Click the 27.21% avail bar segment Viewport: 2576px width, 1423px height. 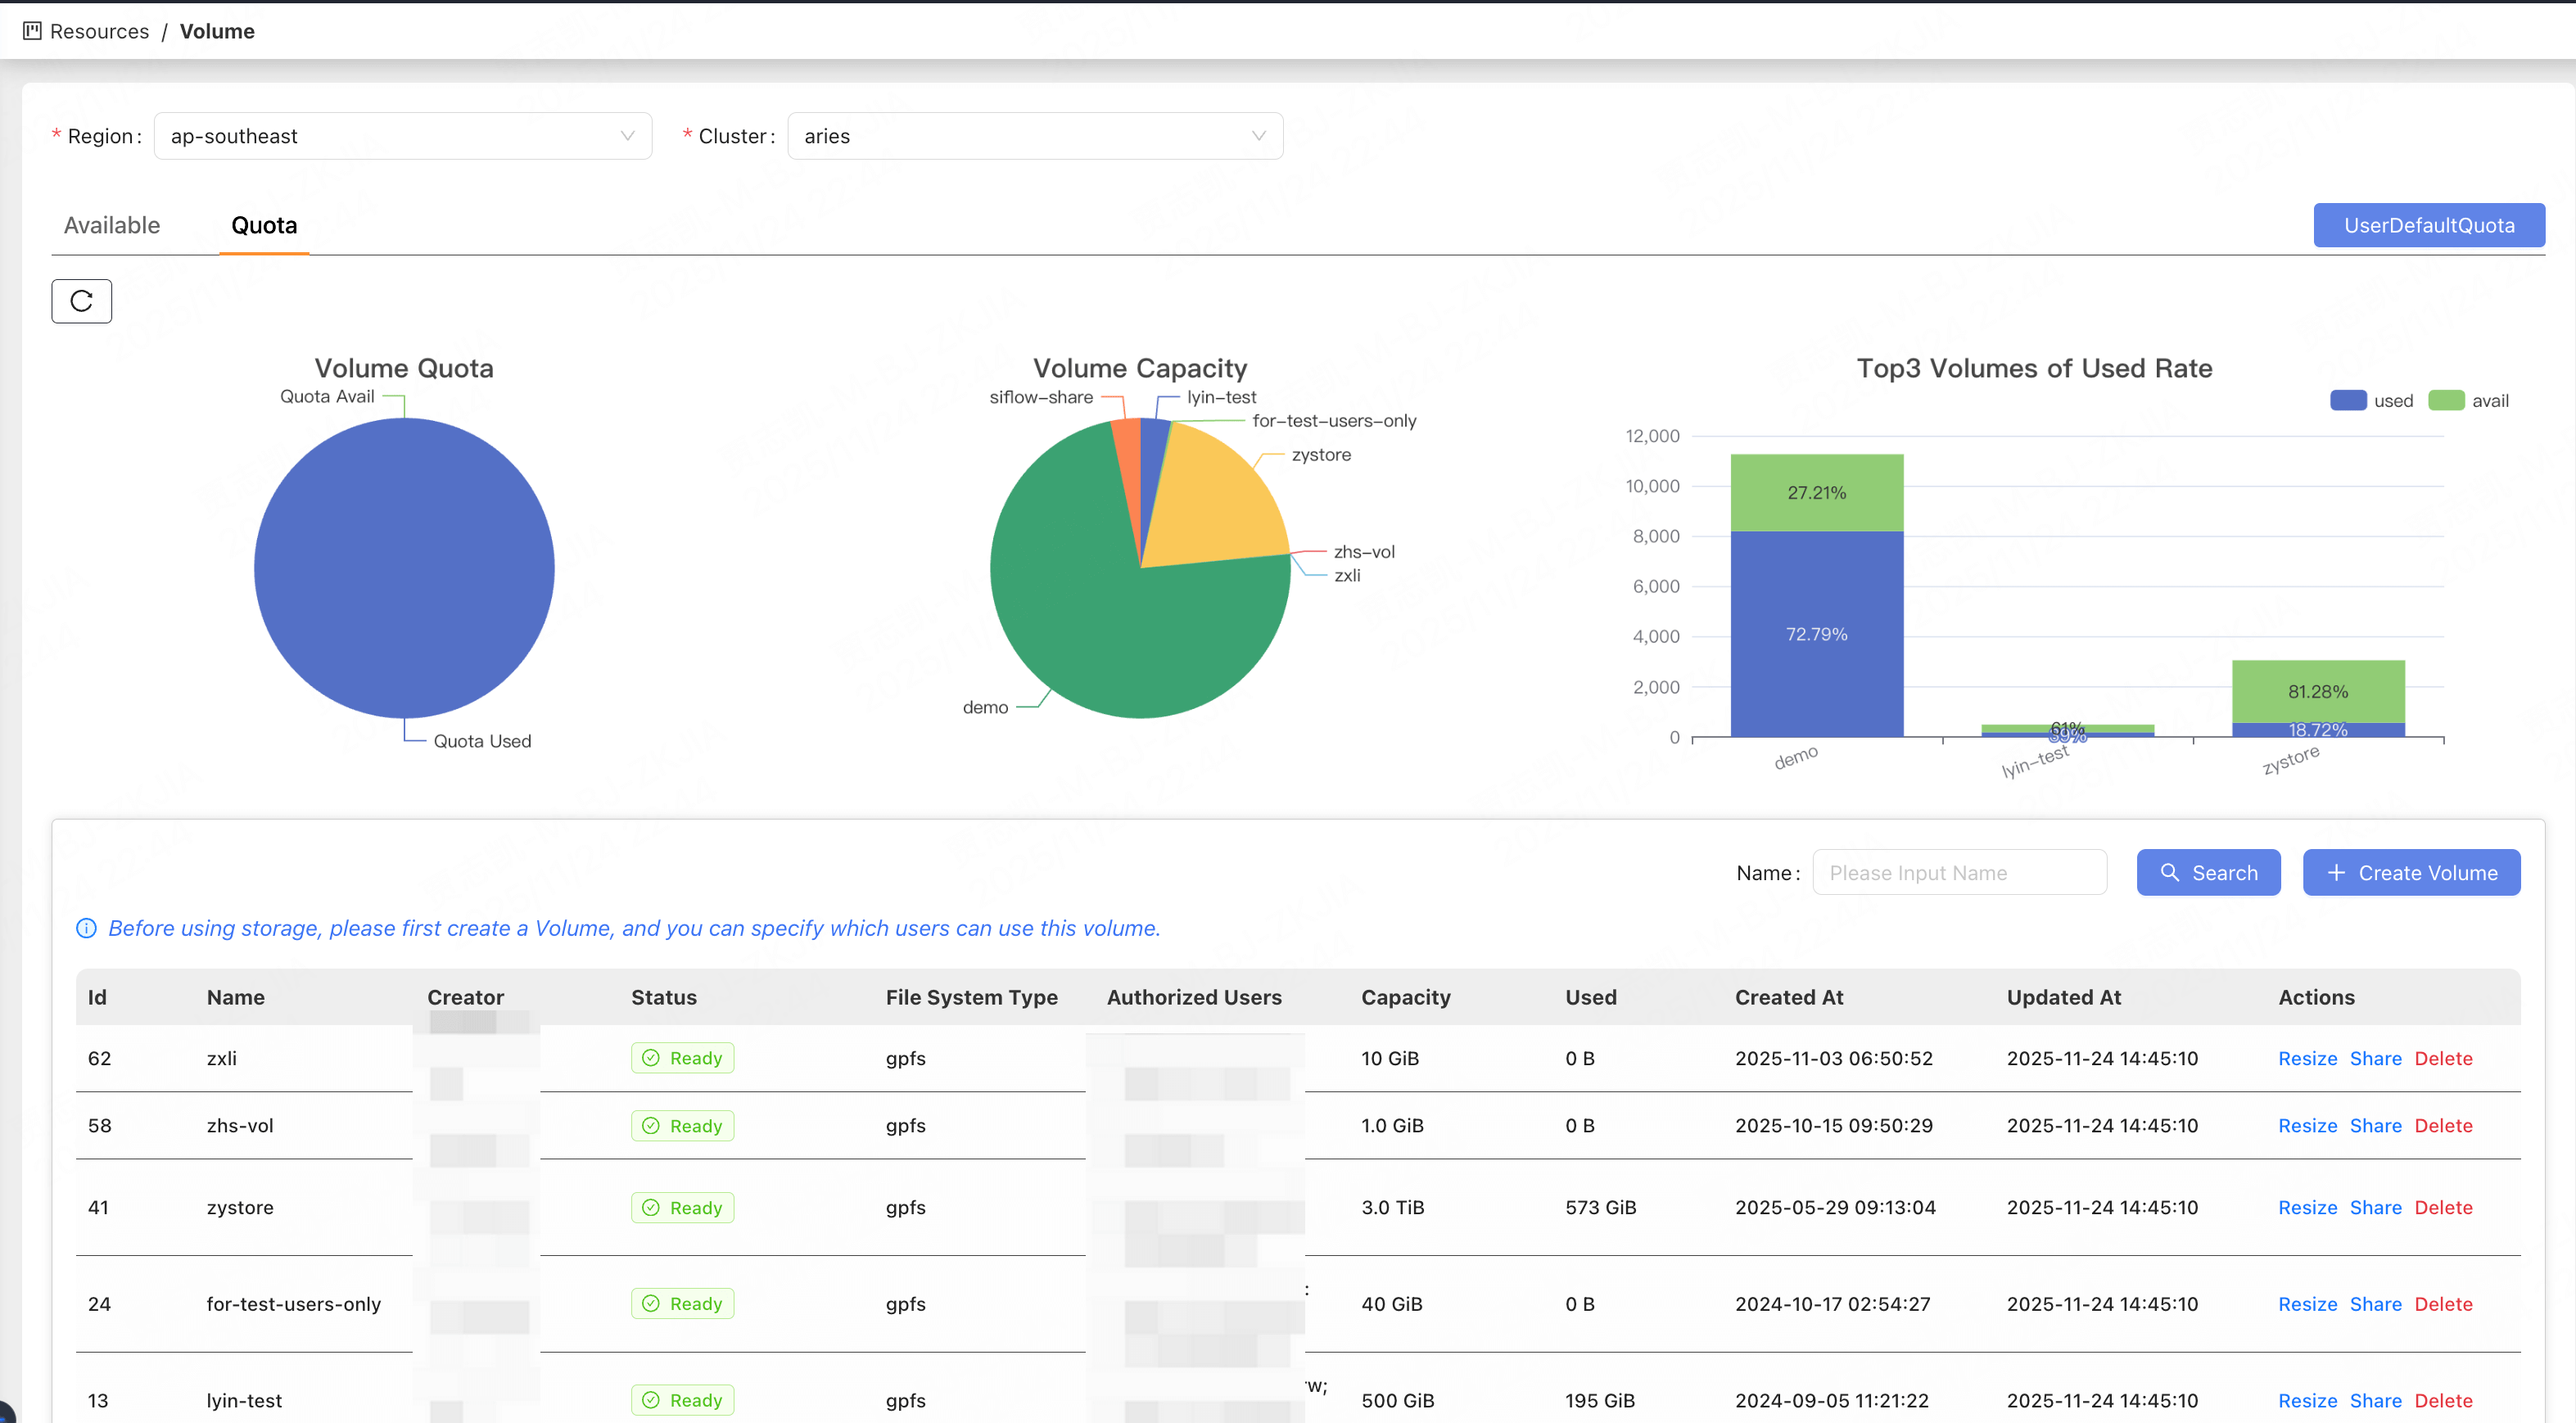click(x=1817, y=493)
